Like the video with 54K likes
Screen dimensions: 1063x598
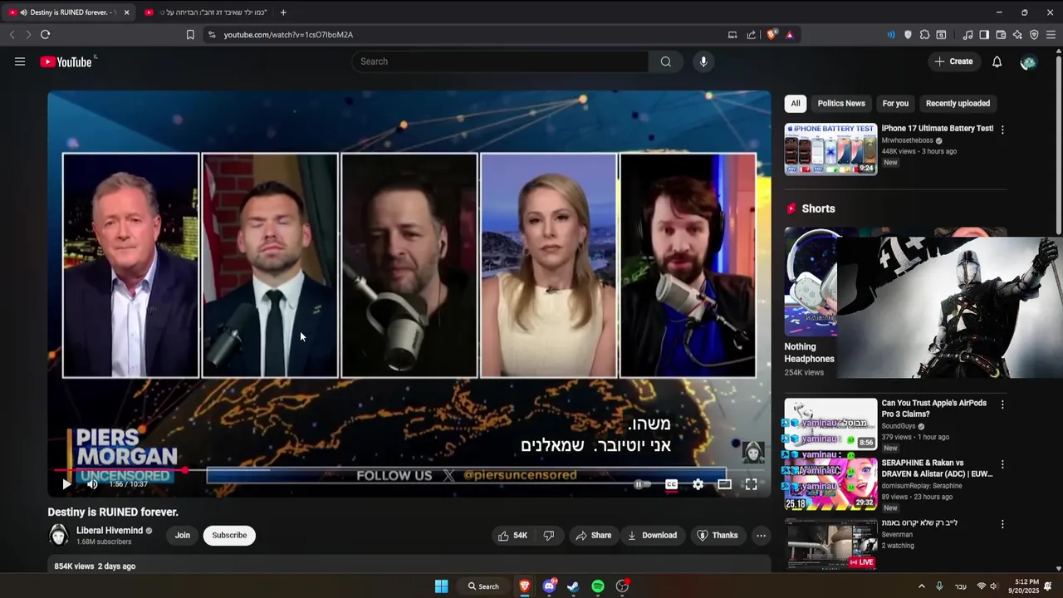click(x=512, y=536)
